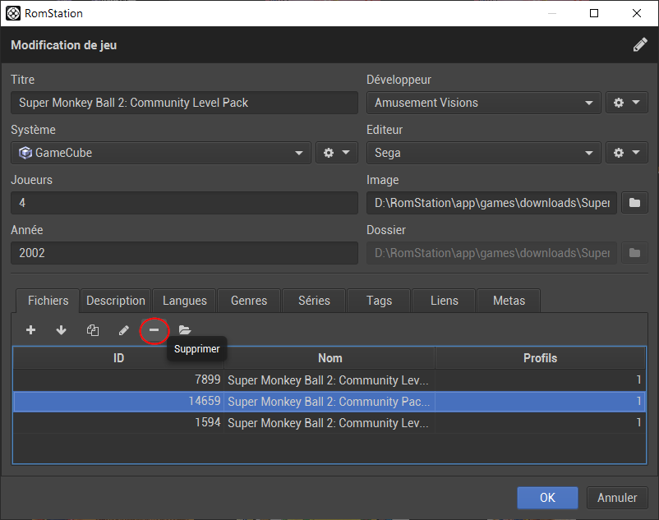Open the Tags tab
The height and width of the screenshot is (520, 659).
click(x=379, y=301)
